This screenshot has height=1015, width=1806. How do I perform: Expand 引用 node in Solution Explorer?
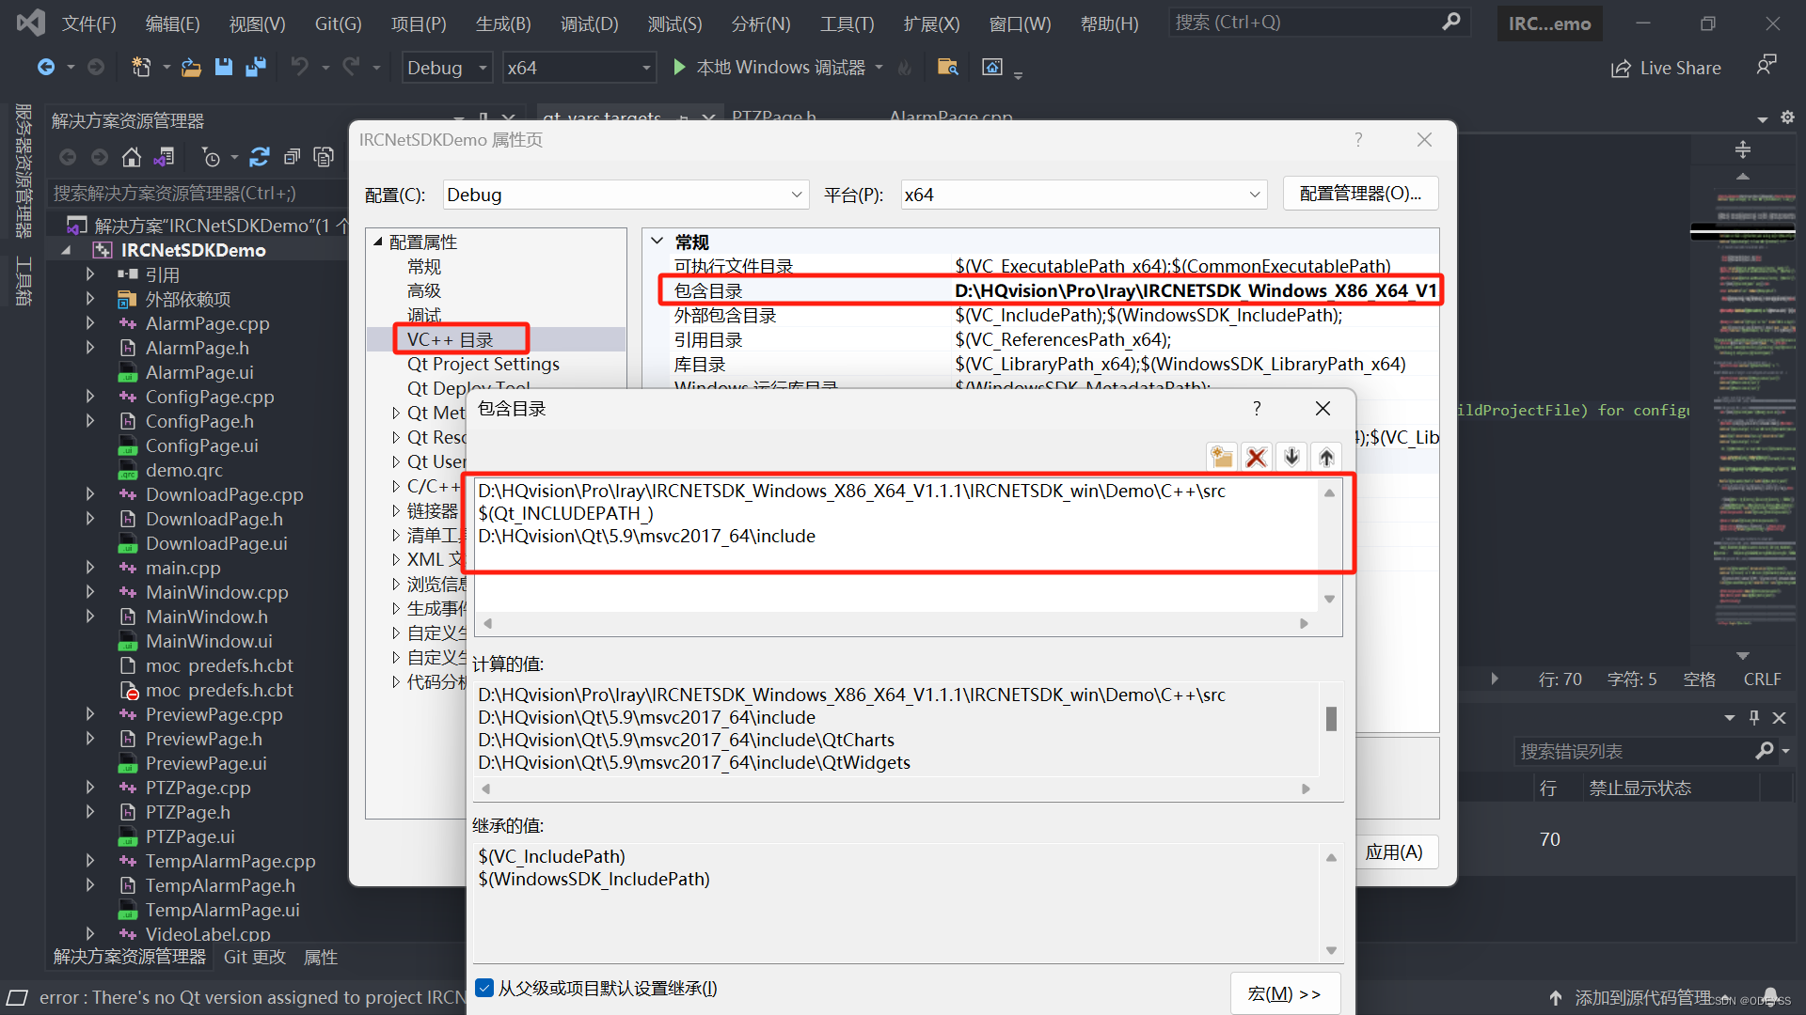(90, 274)
